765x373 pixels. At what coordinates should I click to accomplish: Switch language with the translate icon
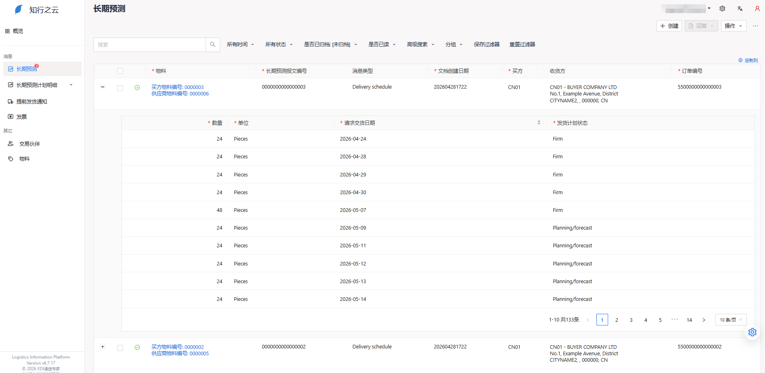click(740, 8)
